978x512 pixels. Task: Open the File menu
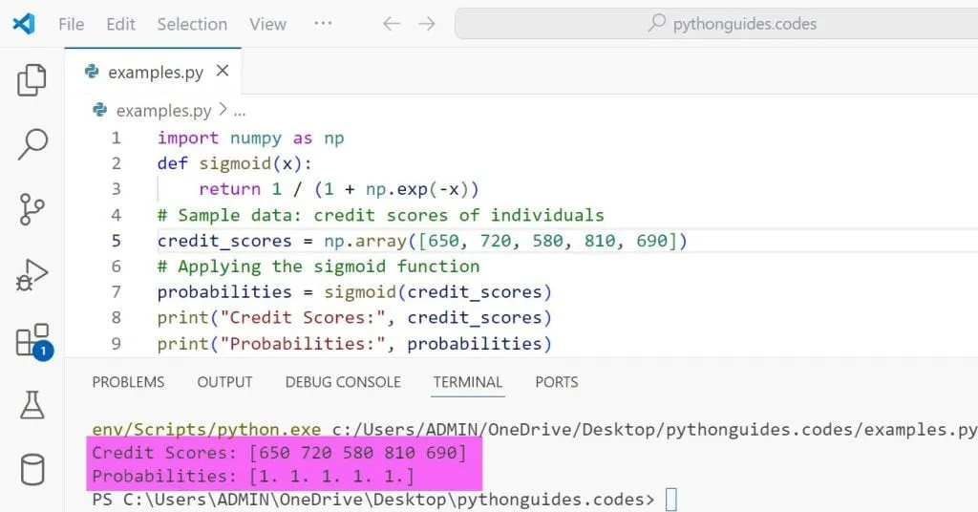pyautogui.click(x=72, y=24)
